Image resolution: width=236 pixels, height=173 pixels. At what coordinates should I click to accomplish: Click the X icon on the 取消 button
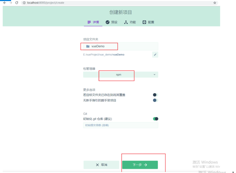(97, 165)
